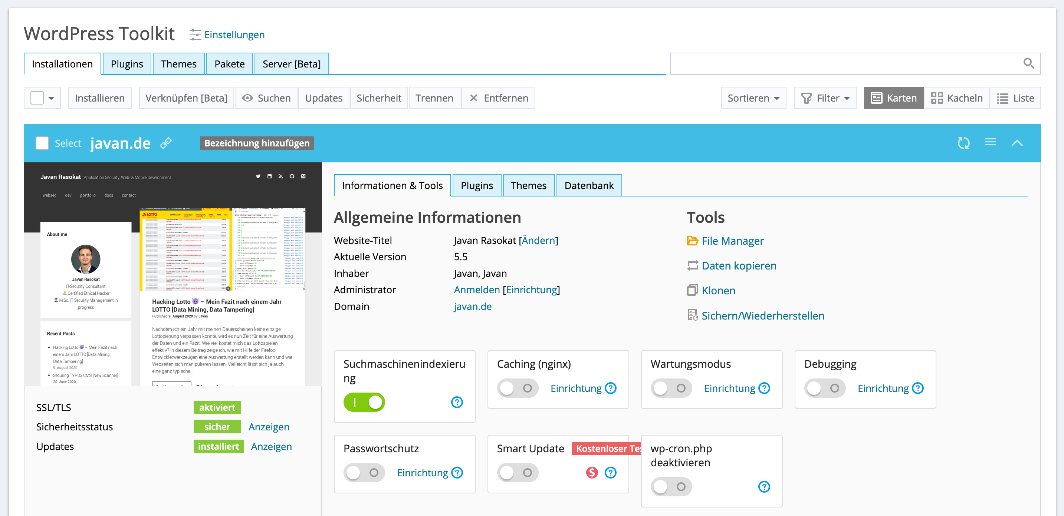The image size is (1064, 516).
Task: Click the Verknüpfen [Beta] button
Action: (186, 98)
